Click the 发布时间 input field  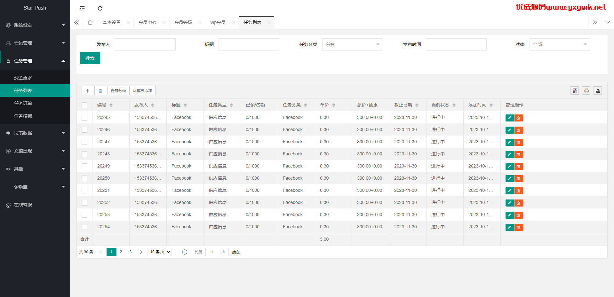(x=456, y=44)
